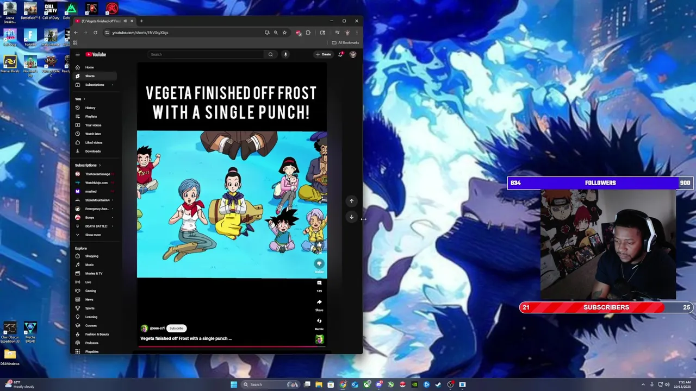The width and height of the screenshot is (696, 391).
Task: Open the Short's title description text
Action: tap(186, 338)
